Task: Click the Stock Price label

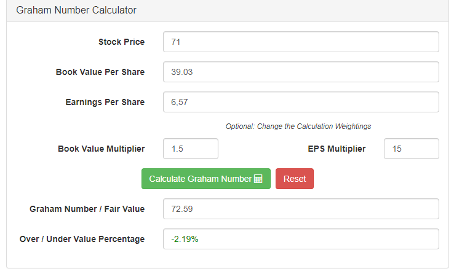Action: tap(121, 42)
